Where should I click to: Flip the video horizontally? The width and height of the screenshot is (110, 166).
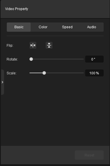(x=33, y=45)
